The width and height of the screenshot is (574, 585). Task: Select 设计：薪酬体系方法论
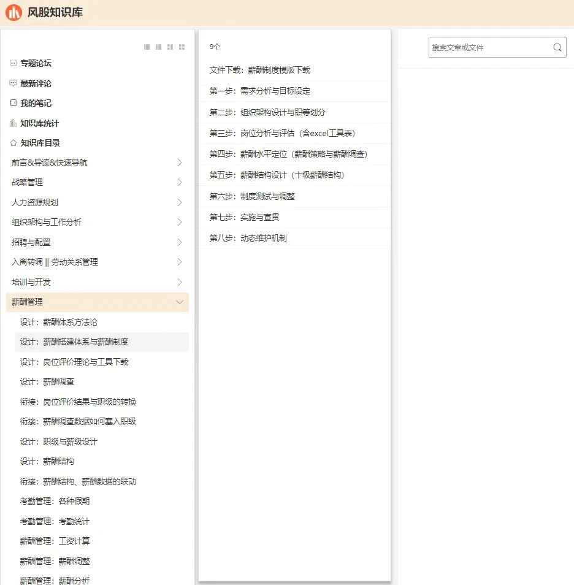coord(59,322)
